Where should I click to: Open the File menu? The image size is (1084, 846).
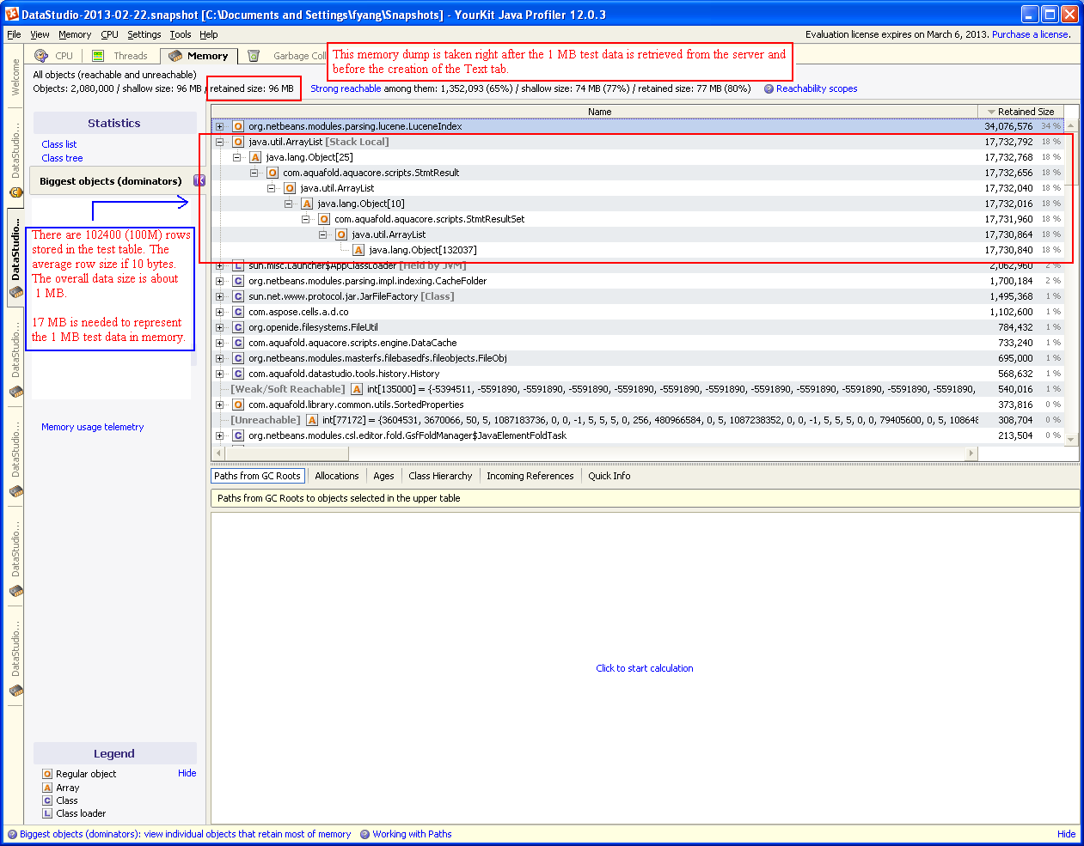pyautogui.click(x=14, y=34)
